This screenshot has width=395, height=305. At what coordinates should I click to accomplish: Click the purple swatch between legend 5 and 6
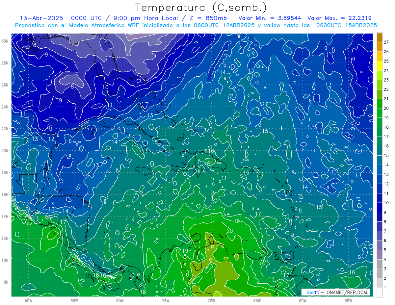click(380, 245)
